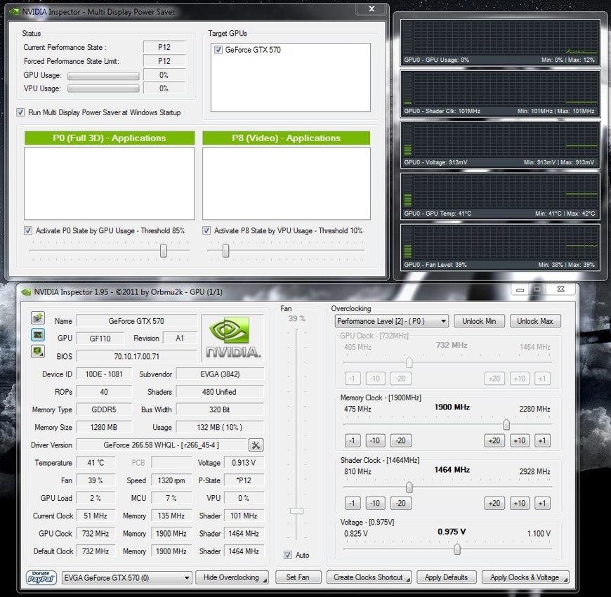Click Apply Clocks & Voltage button

[525, 577]
